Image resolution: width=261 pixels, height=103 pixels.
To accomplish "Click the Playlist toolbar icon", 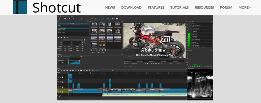I will pyautogui.click(x=96, y=19).
